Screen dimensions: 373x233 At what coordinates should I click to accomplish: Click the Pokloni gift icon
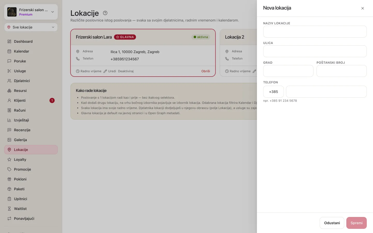pos(9,179)
